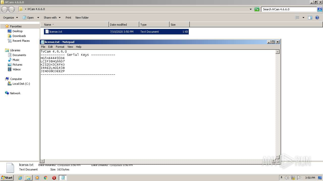Select Recent Places in navigation pane
The height and width of the screenshot is (181, 323).
pos(21,41)
